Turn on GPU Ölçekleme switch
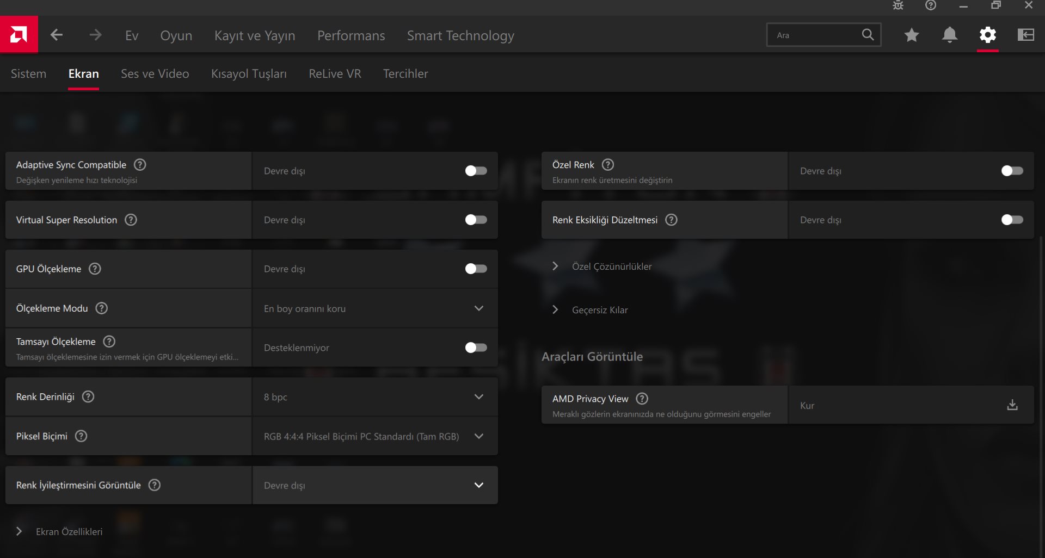The image size is (1045, 558). [x=476, y=269]
